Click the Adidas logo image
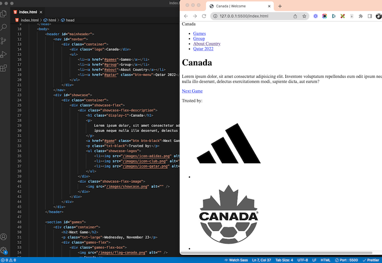 (229, 143)
